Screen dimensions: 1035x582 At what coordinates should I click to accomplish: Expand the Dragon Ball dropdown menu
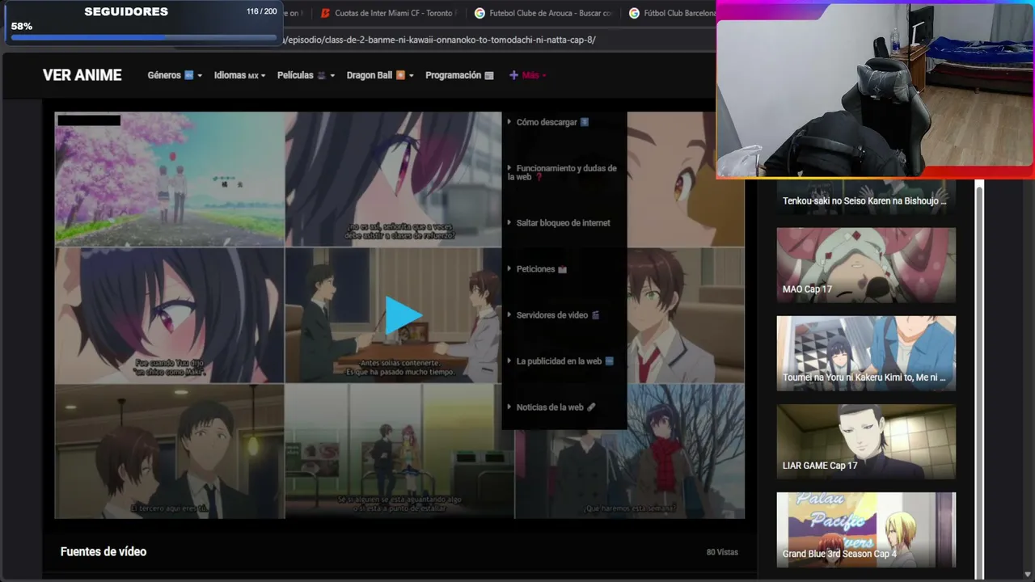tap(380, 75)
